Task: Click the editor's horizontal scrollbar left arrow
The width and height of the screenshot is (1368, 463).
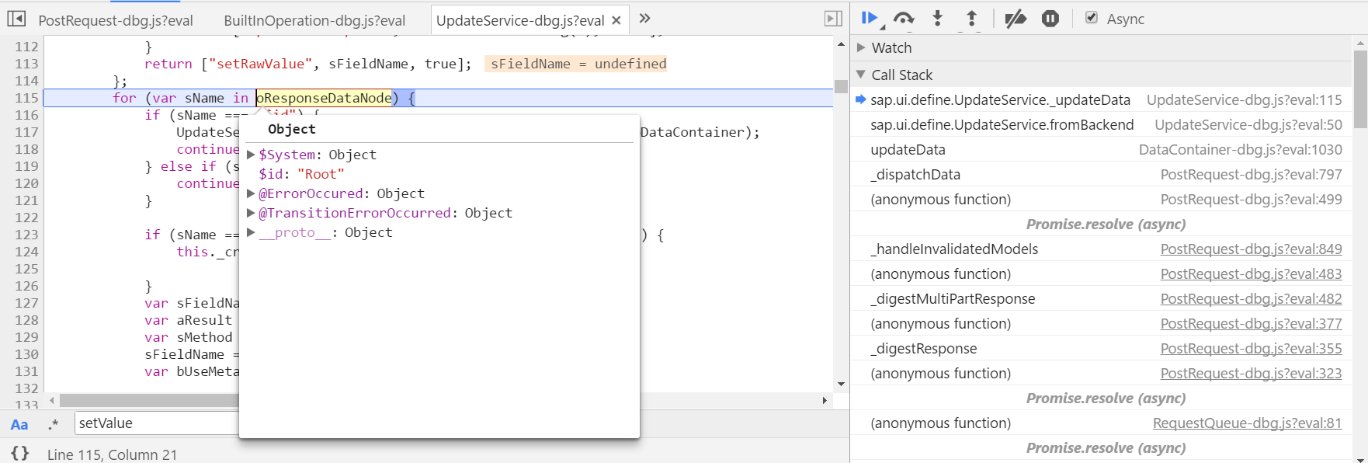Action: click(52, 400)
